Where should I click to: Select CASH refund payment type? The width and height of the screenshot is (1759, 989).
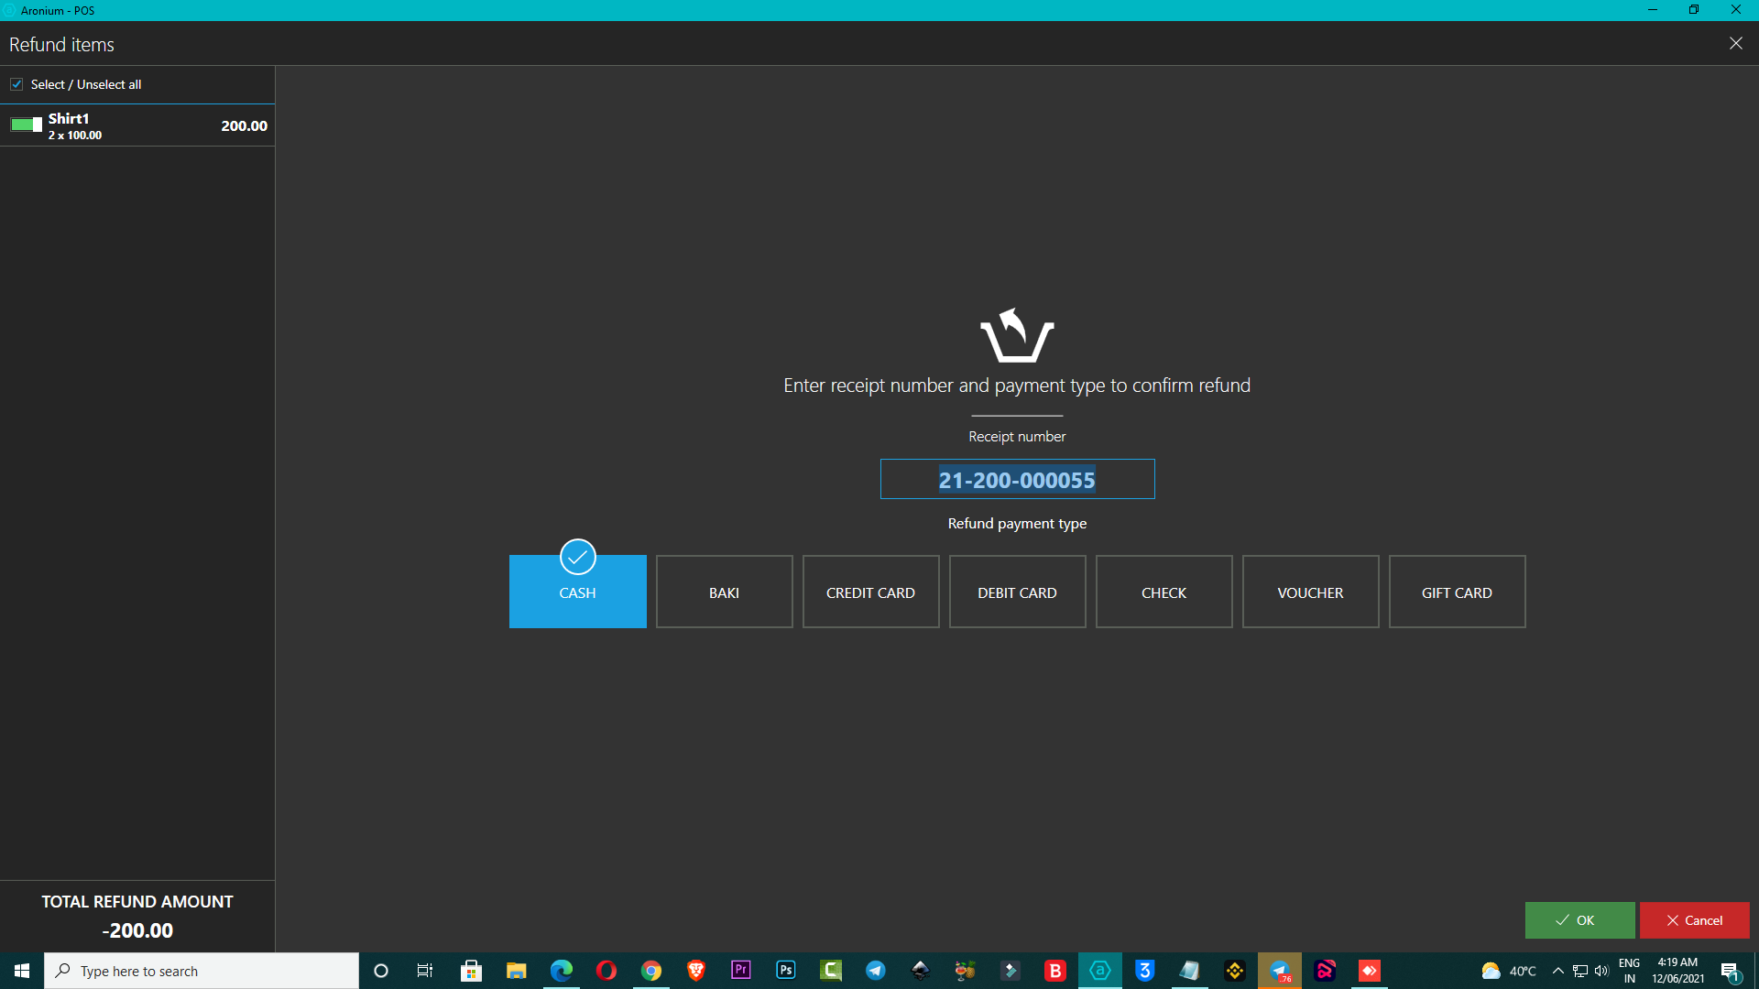(577, 592)
